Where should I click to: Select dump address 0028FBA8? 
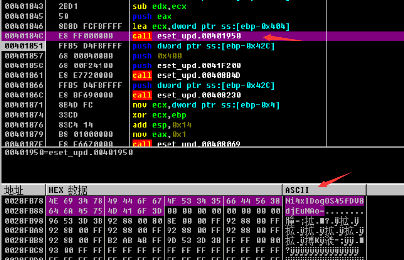click(24, 230)
